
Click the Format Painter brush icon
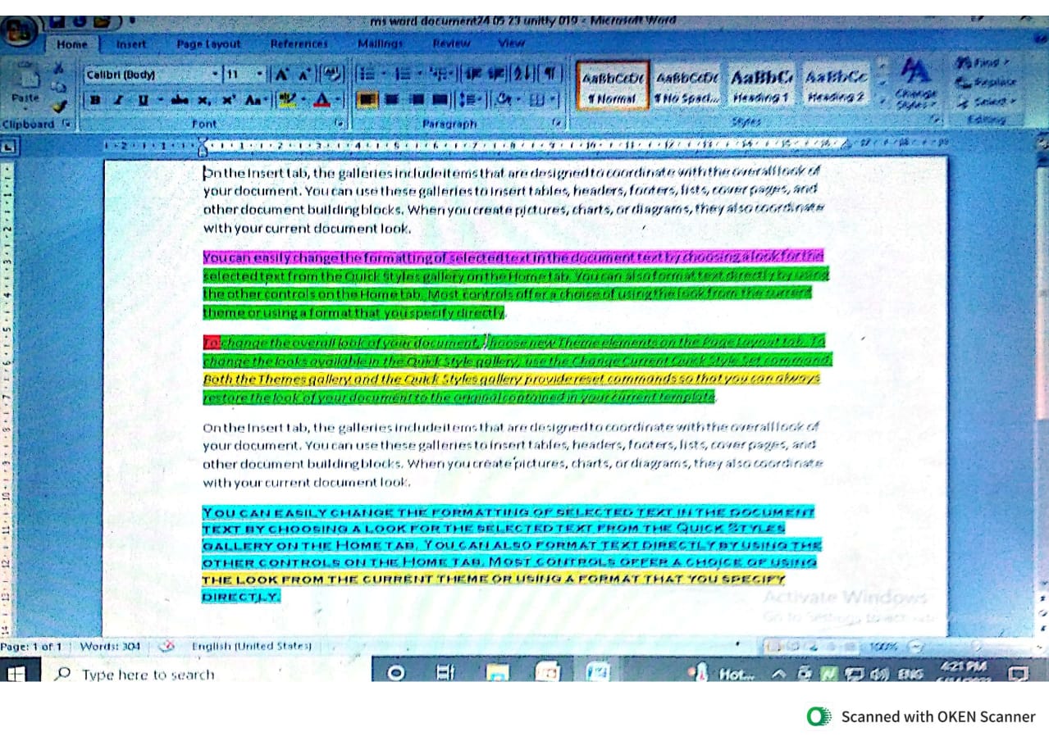58,107
